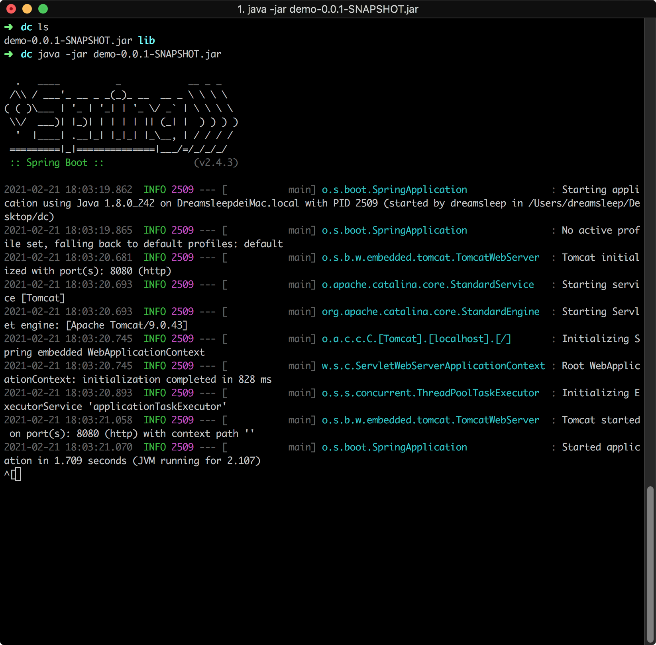Click the terminal vertical scrollbar thumb
This screenshot has height=645, width=656.
coord(650,564)
